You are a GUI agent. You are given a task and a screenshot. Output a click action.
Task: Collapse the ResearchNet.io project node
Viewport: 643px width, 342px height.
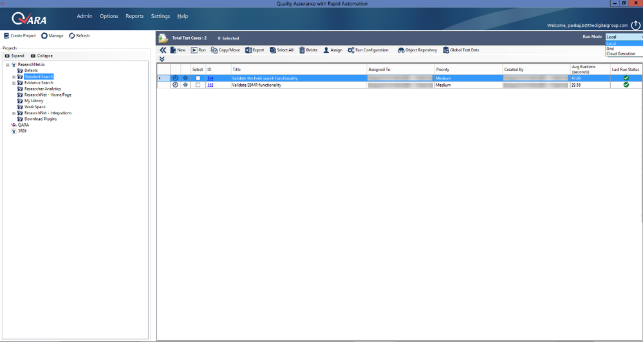(x=7, y=65)
